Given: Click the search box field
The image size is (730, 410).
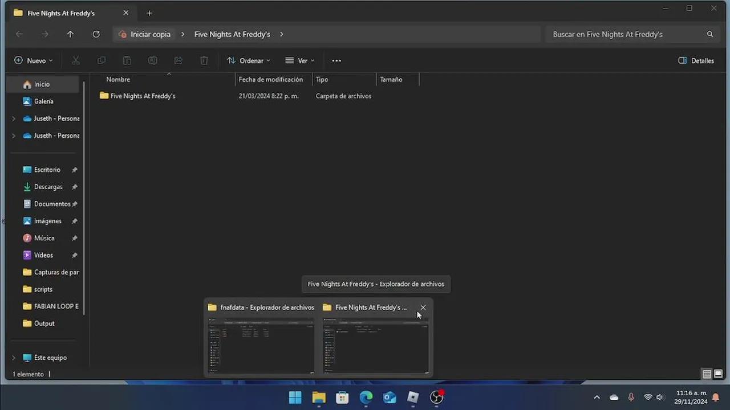Looking at the screenshot, I should click(x=632, y=34).
